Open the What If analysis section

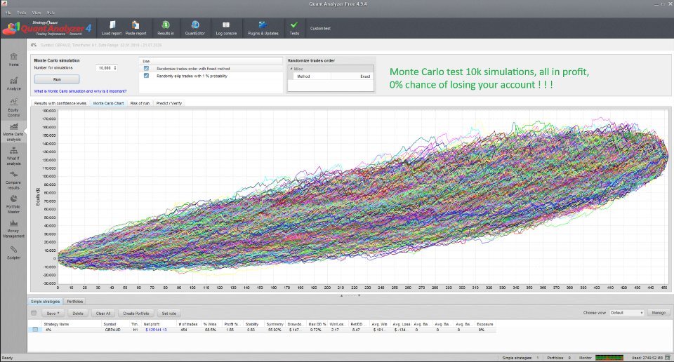pos(14,156)
